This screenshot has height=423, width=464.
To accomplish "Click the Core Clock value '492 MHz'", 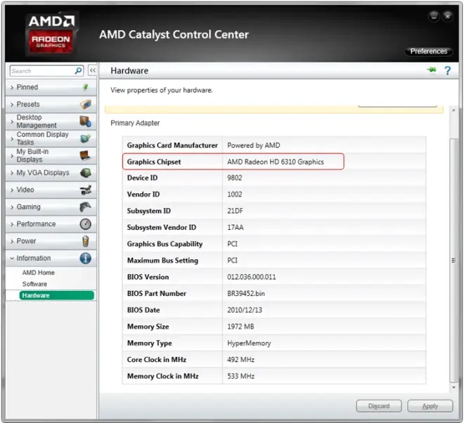I will (x=241, y=360).
